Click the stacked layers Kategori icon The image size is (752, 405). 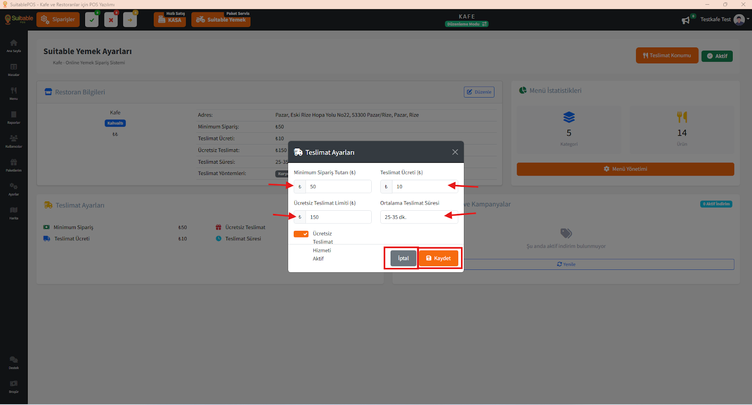569,117
